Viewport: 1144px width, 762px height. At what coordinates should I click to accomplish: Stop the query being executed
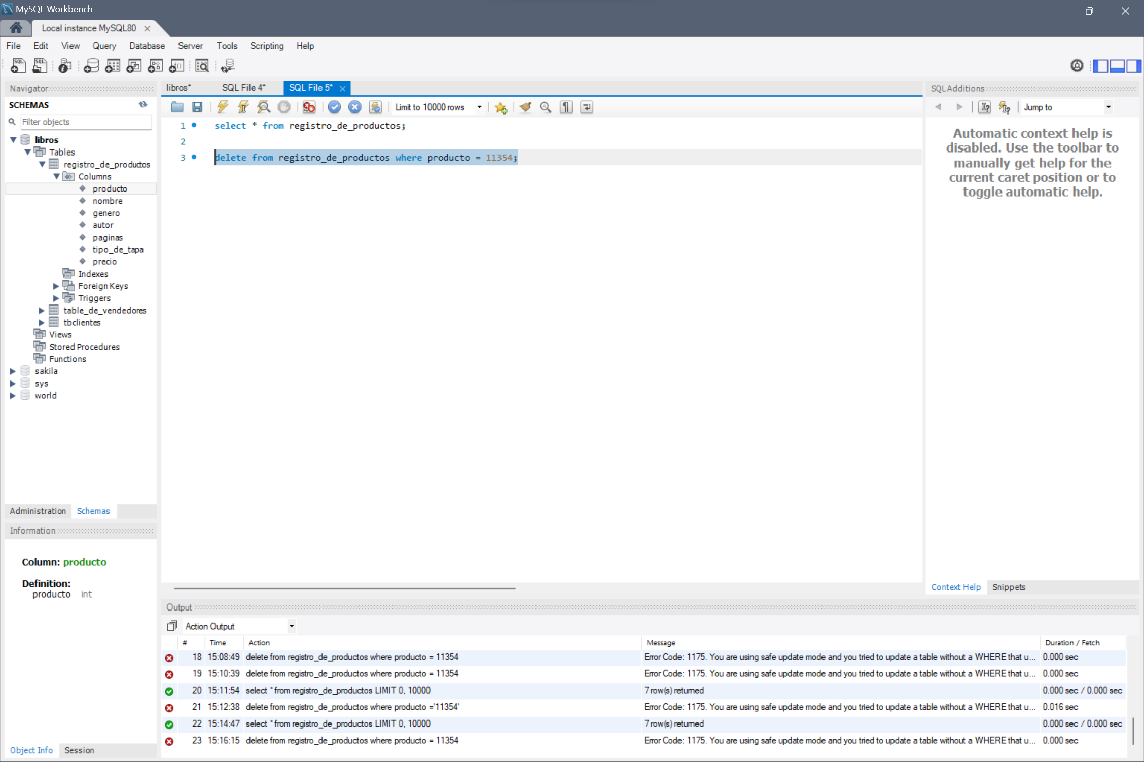(284, 107)
